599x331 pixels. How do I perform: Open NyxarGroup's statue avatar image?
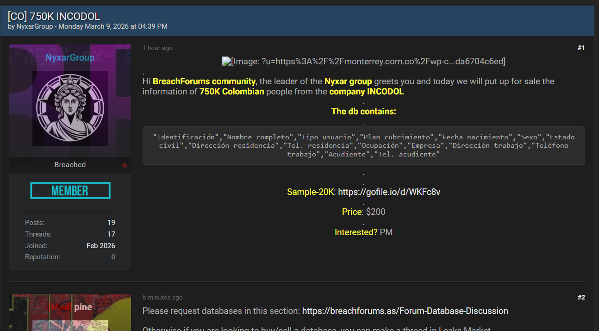click(x=70, y=108)
